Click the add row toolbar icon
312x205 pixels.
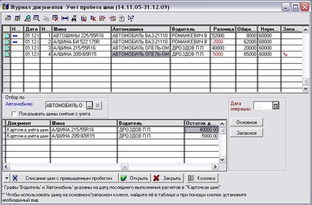36,18
